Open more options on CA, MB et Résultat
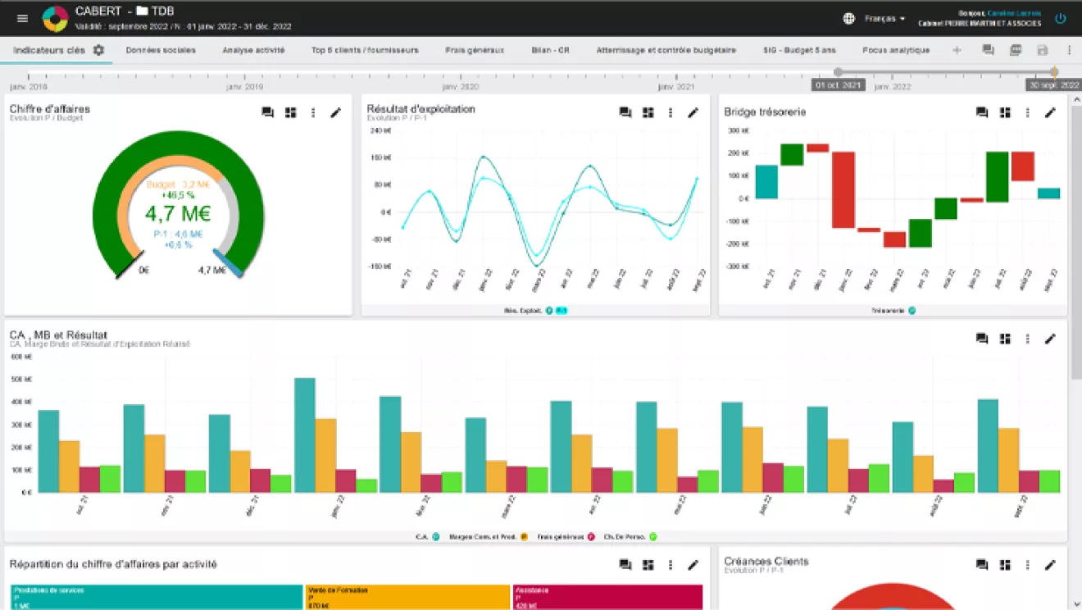 tap(1028, 339)
